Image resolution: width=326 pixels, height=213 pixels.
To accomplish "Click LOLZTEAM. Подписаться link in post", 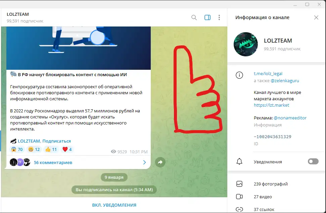I will [x=44, y=141].
